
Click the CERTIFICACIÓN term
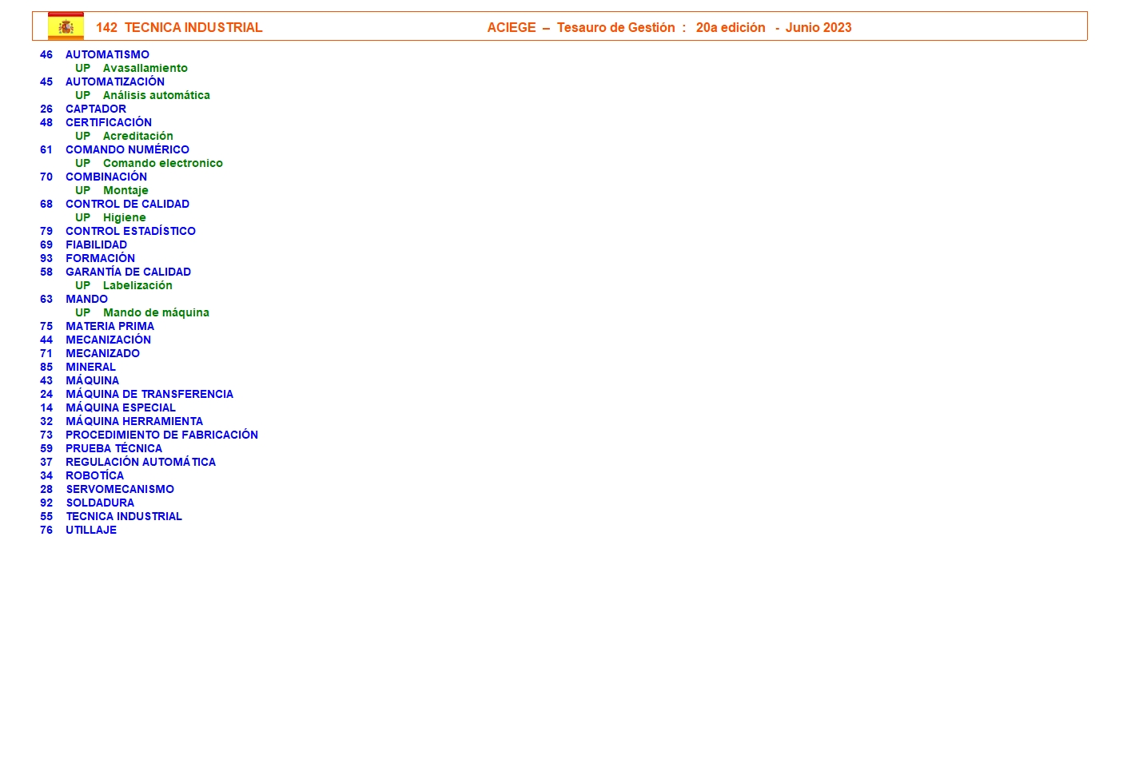pos(109,122)
